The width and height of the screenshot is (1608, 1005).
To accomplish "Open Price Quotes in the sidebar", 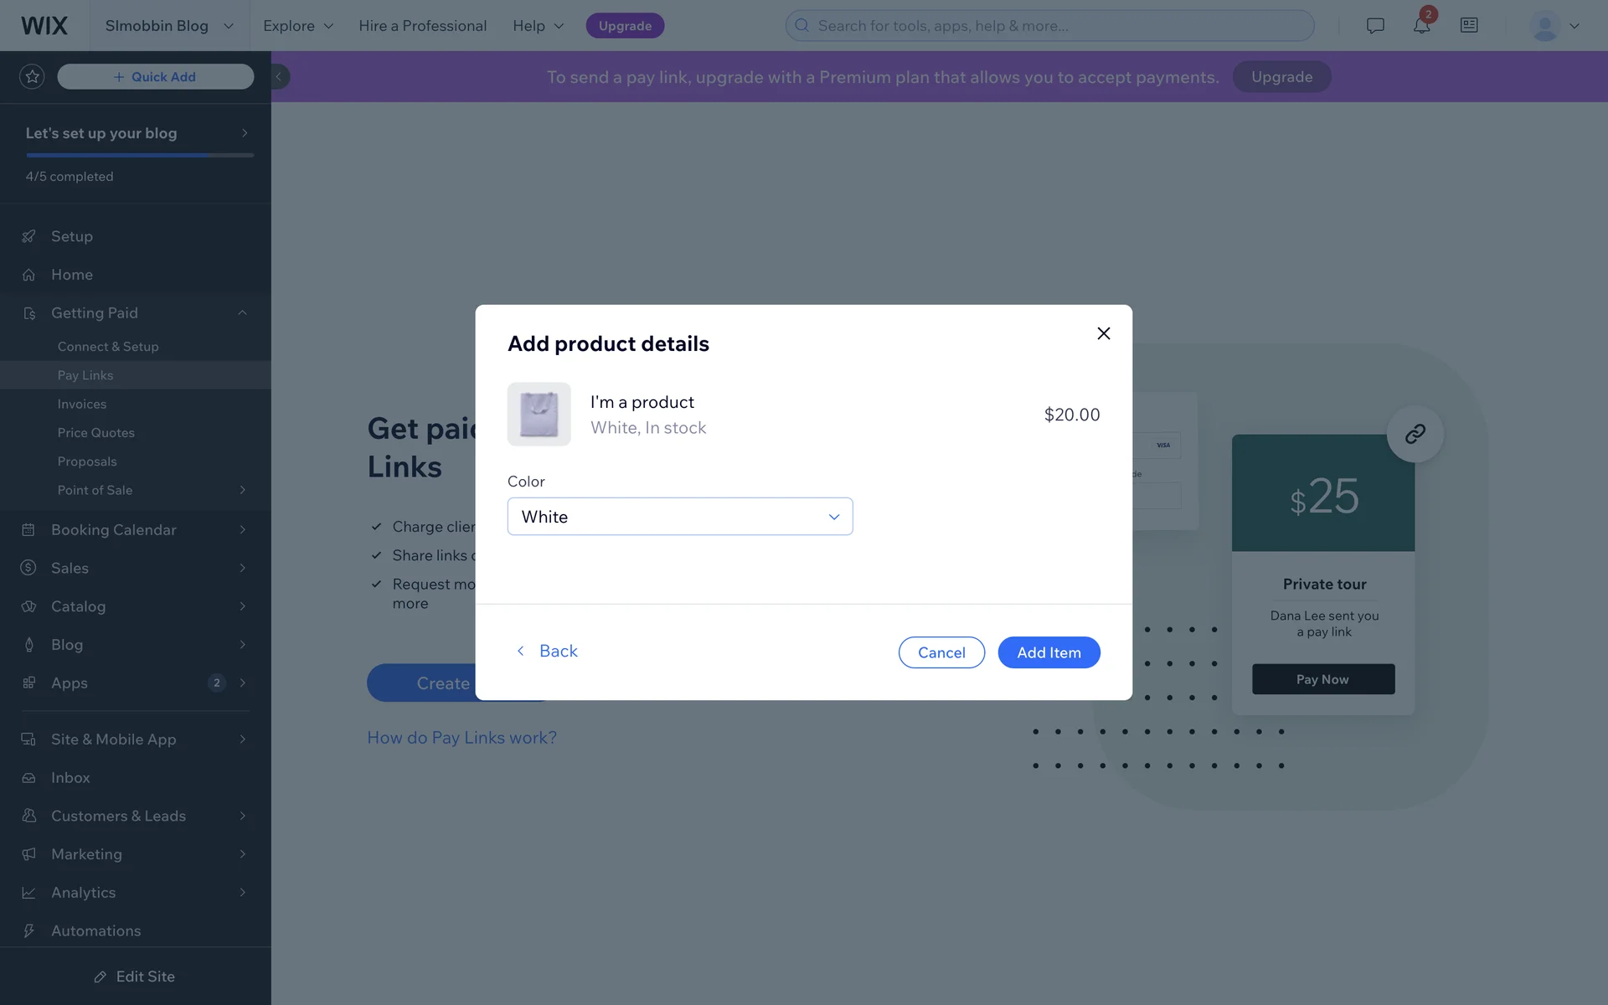I will [x=95, y=433].
